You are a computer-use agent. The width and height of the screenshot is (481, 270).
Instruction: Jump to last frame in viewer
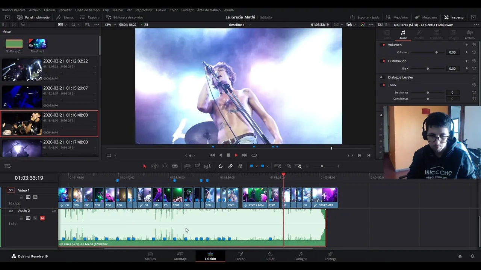244,155
